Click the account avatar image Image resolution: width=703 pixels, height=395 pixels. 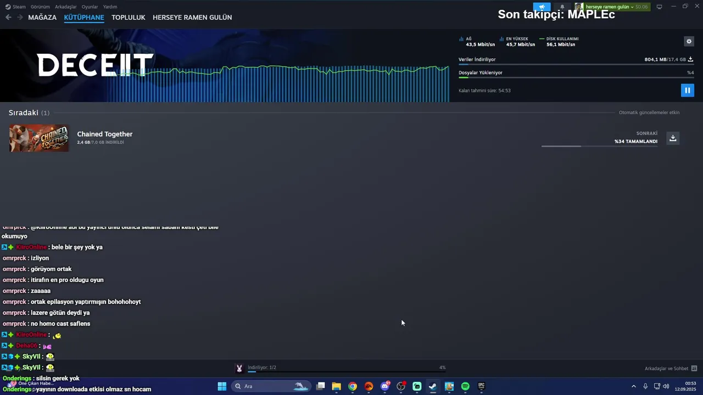click(x=579, y=7)
